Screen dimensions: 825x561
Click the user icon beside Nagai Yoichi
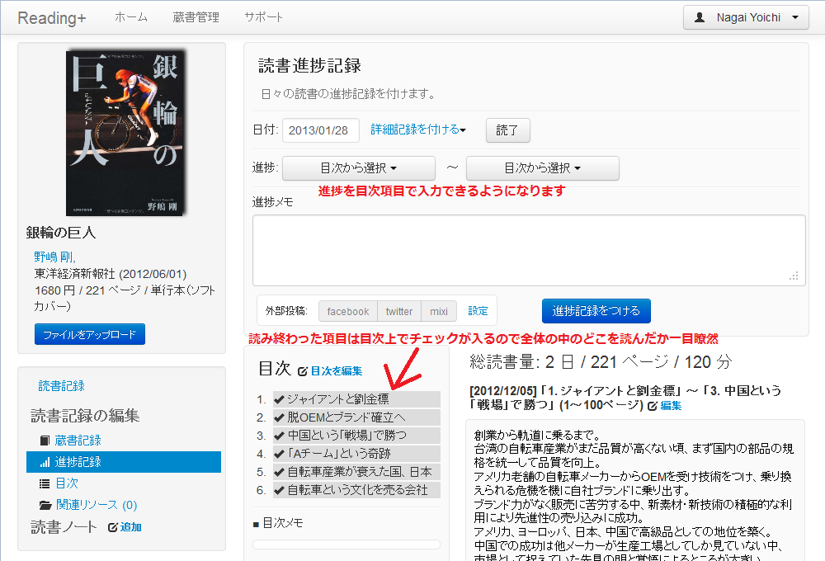click(x=700, y=17)
